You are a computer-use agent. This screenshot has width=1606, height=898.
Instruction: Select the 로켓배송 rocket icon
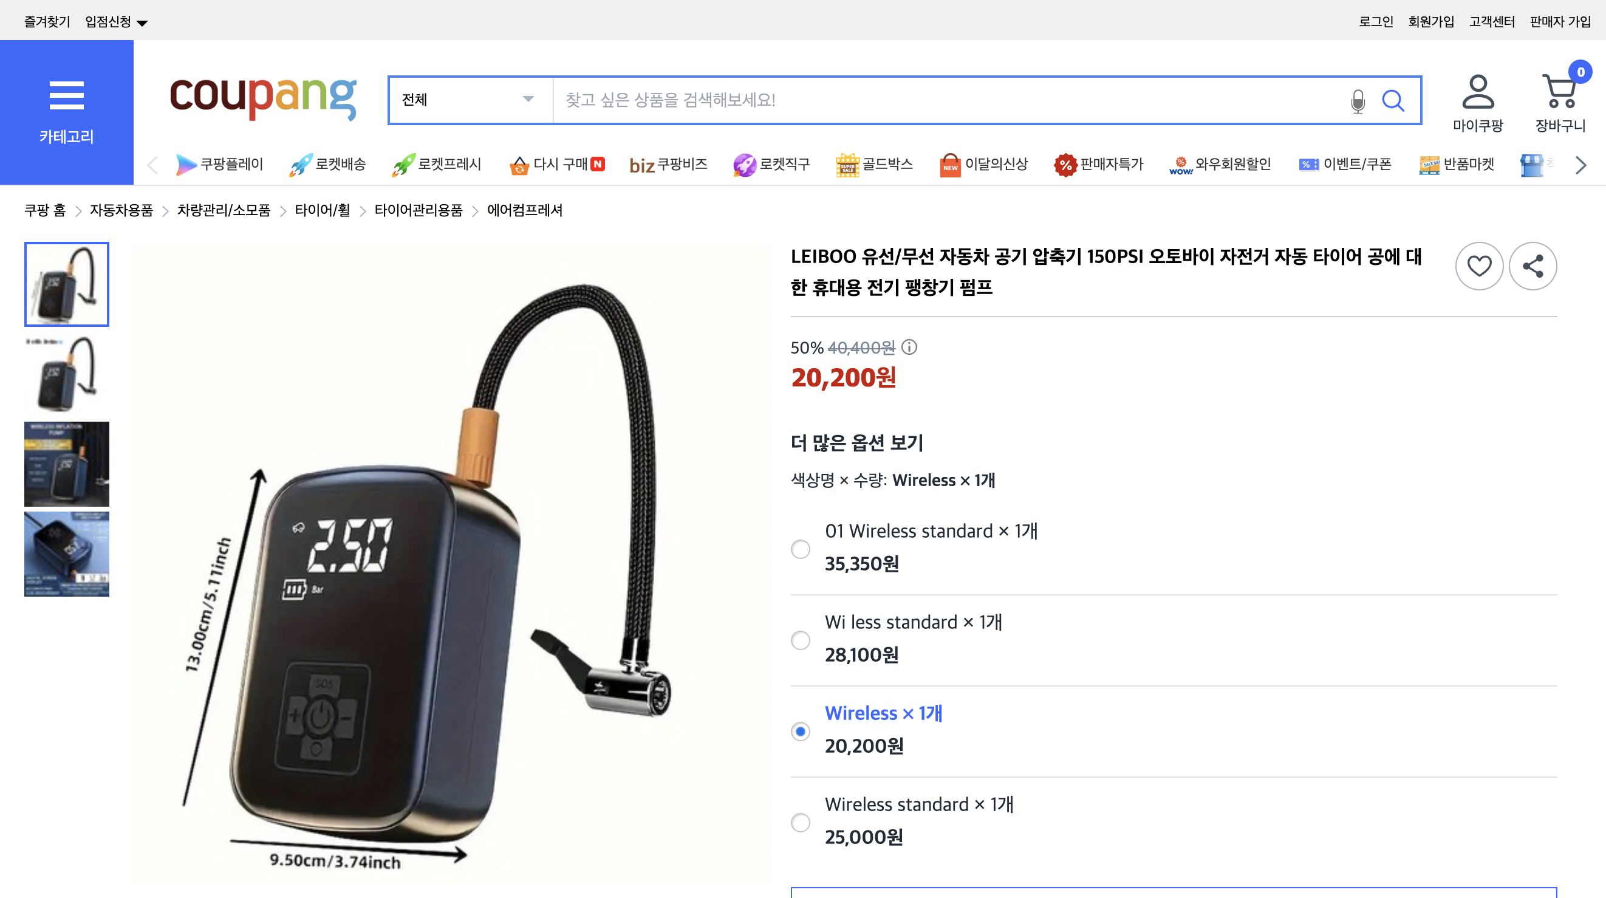299,164
